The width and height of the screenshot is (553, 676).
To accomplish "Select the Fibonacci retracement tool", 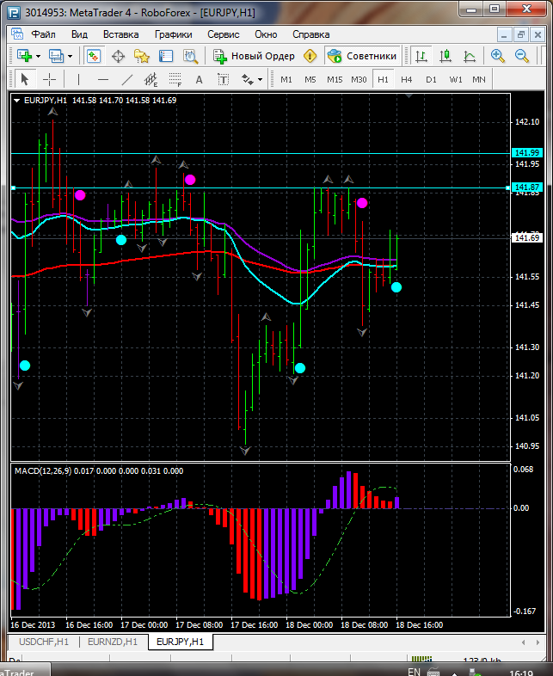I will (x=176, y=79).
